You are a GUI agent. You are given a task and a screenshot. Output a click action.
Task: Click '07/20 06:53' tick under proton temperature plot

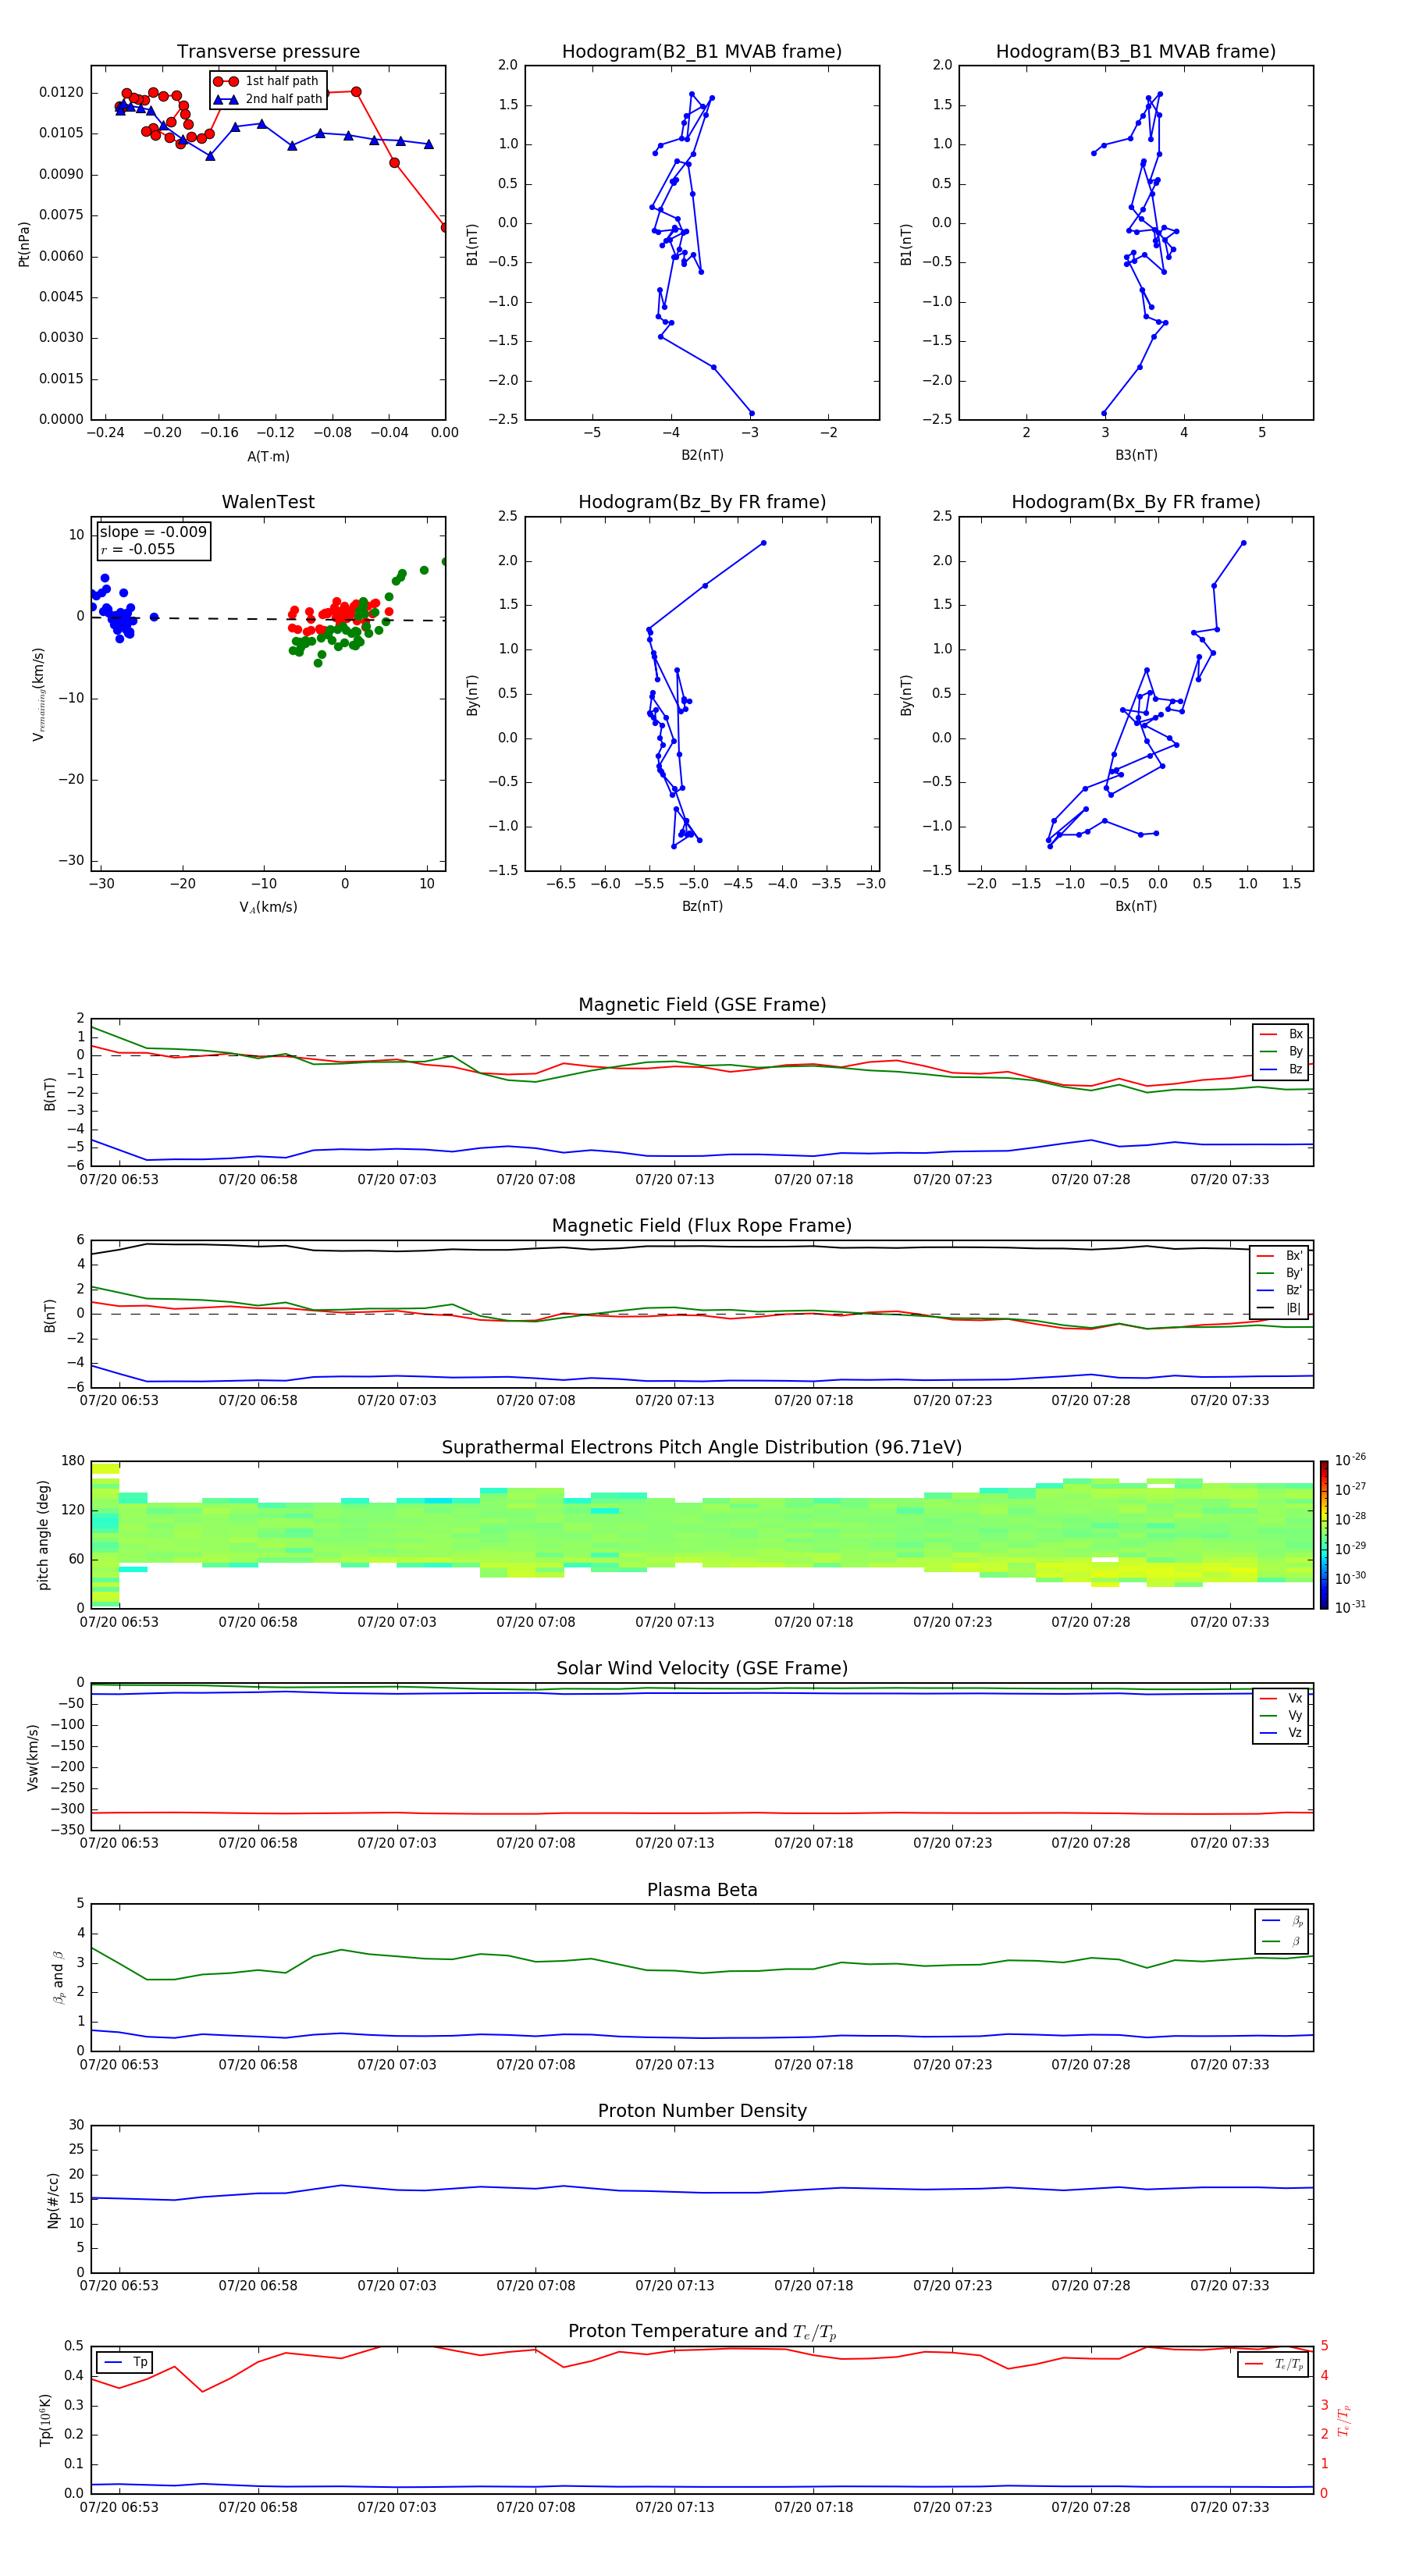[x=119, y=2507]
